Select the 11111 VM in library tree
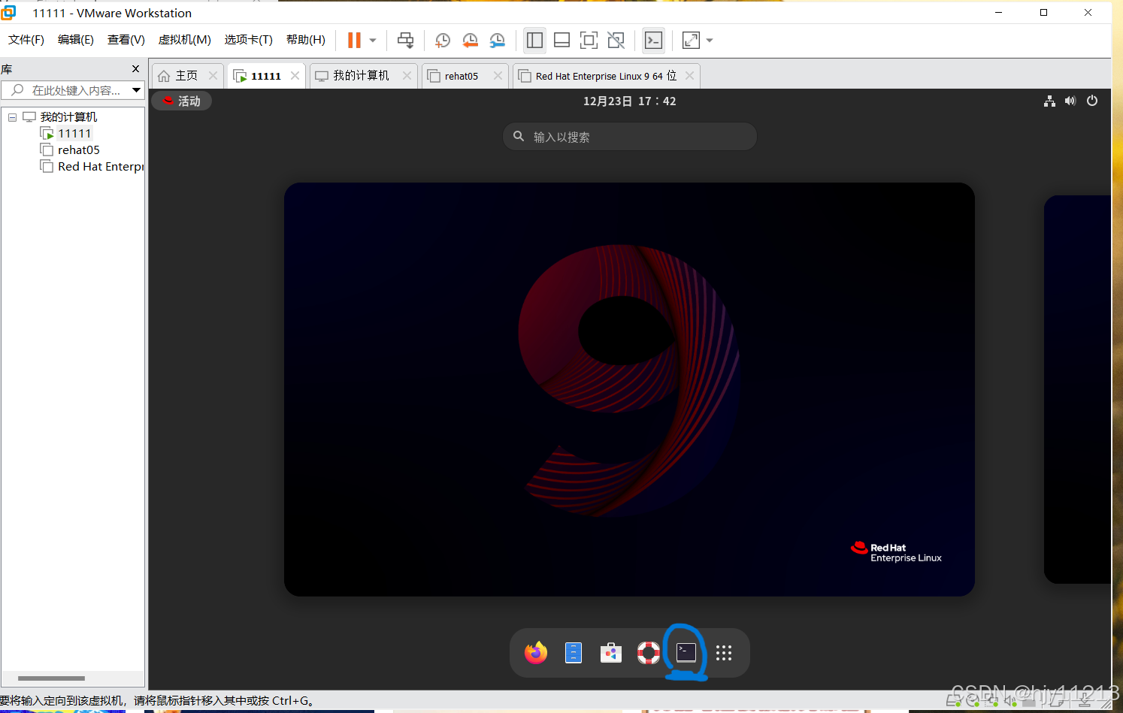The height and width of the screenshot is (713, 1123). coord(74,134)
